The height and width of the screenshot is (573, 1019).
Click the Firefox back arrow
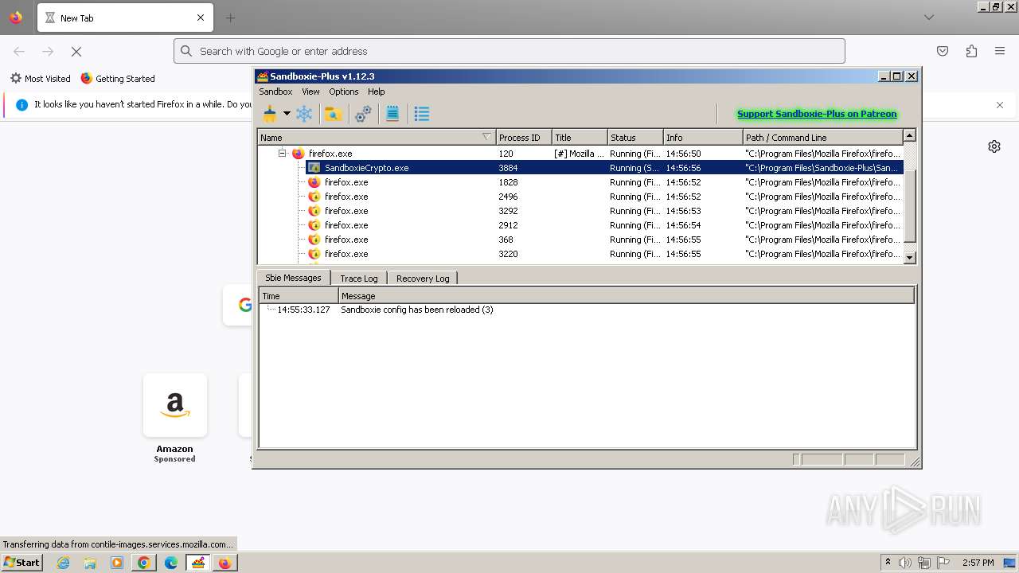pos(19,51)
